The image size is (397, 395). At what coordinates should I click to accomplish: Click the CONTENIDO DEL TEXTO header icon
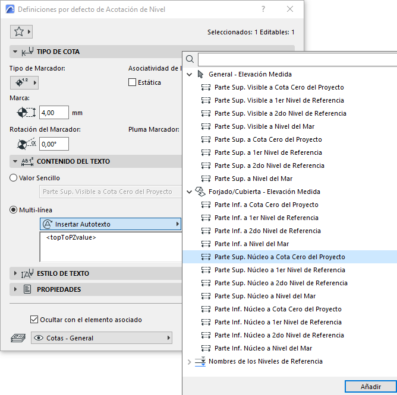pyautogui.click(x=27, y=161)
